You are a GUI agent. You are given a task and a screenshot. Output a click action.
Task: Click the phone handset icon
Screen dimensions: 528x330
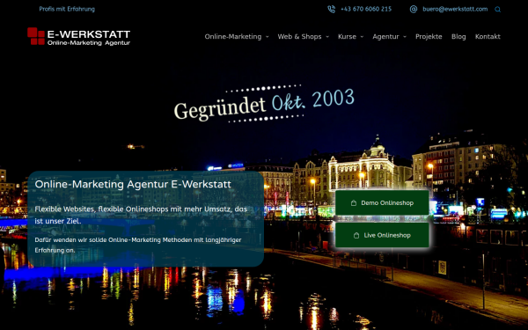[x=332, y=10]
